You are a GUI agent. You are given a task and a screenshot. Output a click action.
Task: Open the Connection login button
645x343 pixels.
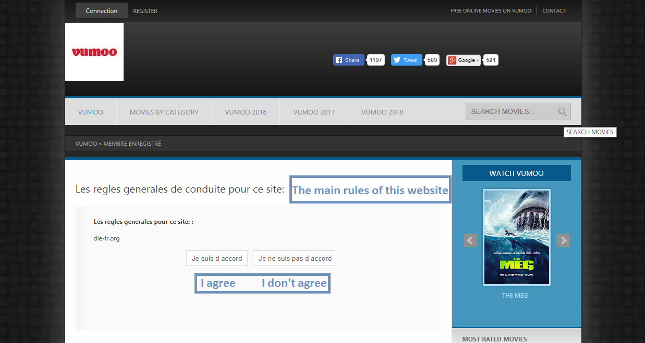102,10
